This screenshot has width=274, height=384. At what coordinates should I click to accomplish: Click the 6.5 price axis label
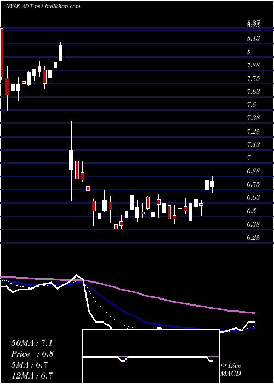(251, 211)
